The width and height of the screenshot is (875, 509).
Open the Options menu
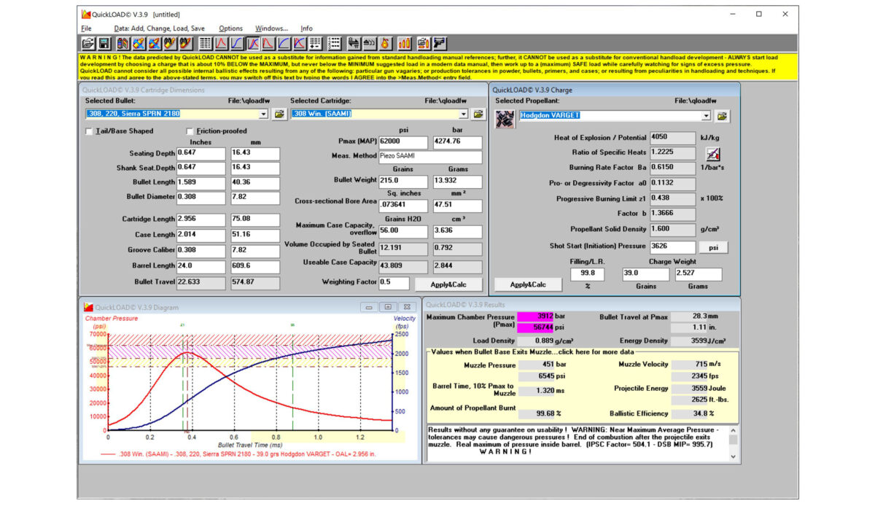[x=230, y=28]
